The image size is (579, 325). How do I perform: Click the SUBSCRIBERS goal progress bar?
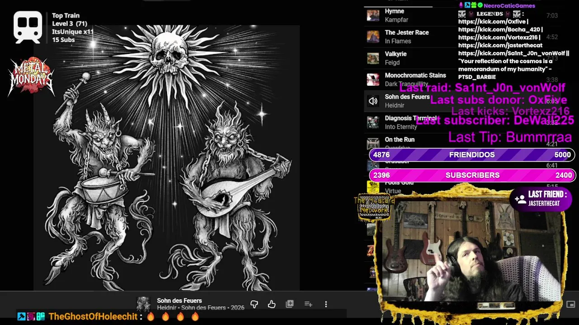point(472,175)
